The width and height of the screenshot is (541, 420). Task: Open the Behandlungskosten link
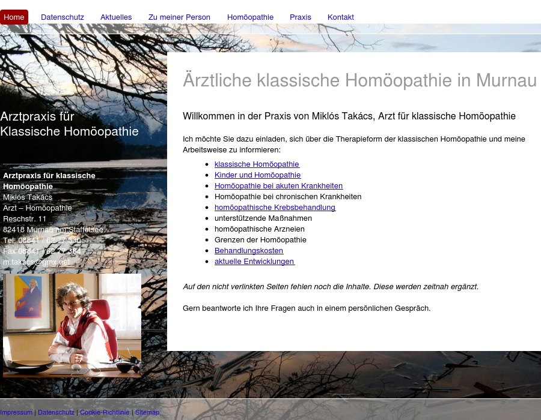(249, 251)
